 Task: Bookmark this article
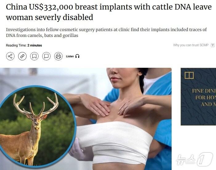pyautogui.click(x=34, y=56)
